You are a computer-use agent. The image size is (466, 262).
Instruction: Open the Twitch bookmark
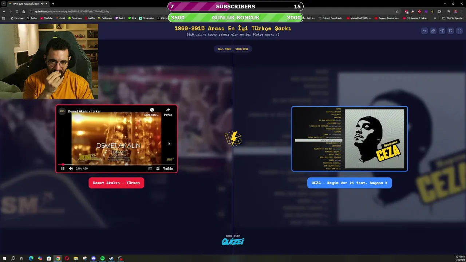[x=120, y=18]
